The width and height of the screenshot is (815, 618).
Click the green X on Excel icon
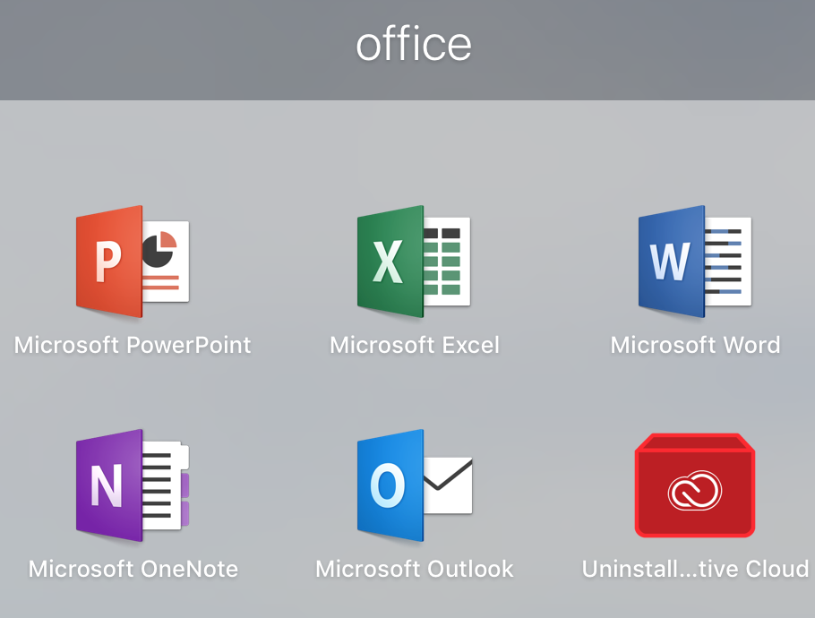tap(388, 262)
